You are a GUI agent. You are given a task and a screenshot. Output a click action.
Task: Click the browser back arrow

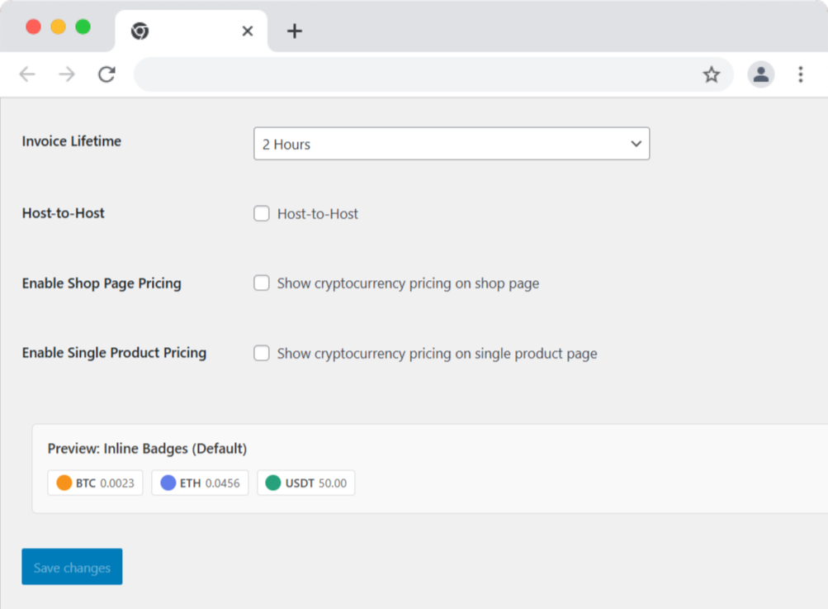point(27,75)
